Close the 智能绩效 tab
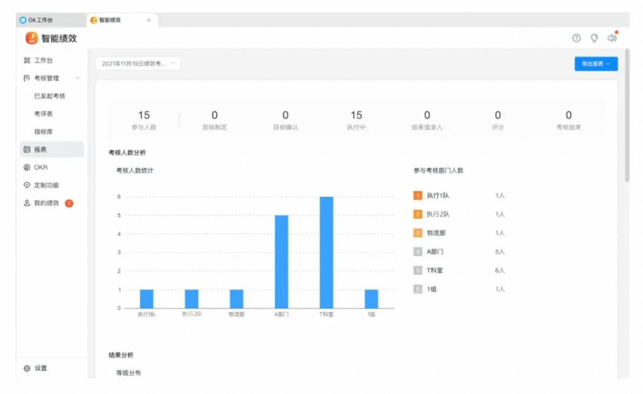 (x=148, y=20)
